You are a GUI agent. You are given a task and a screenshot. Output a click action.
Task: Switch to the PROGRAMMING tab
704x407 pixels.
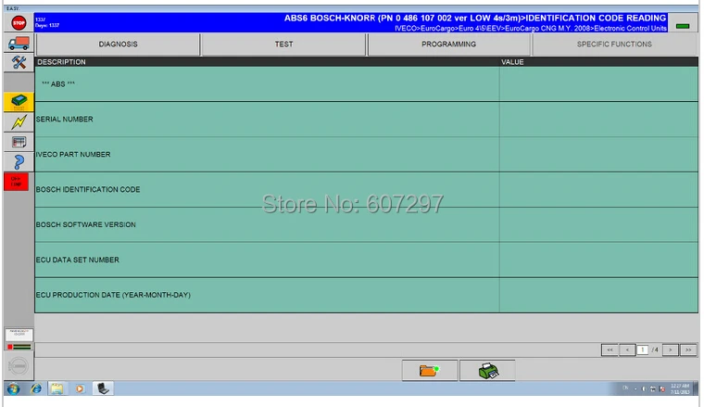(x=448, y=45)
